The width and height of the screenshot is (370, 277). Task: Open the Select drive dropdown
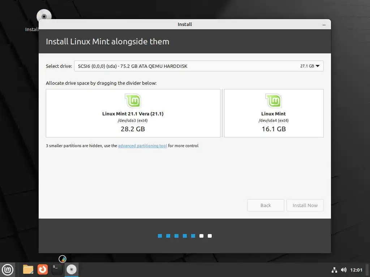pos(199,66)
